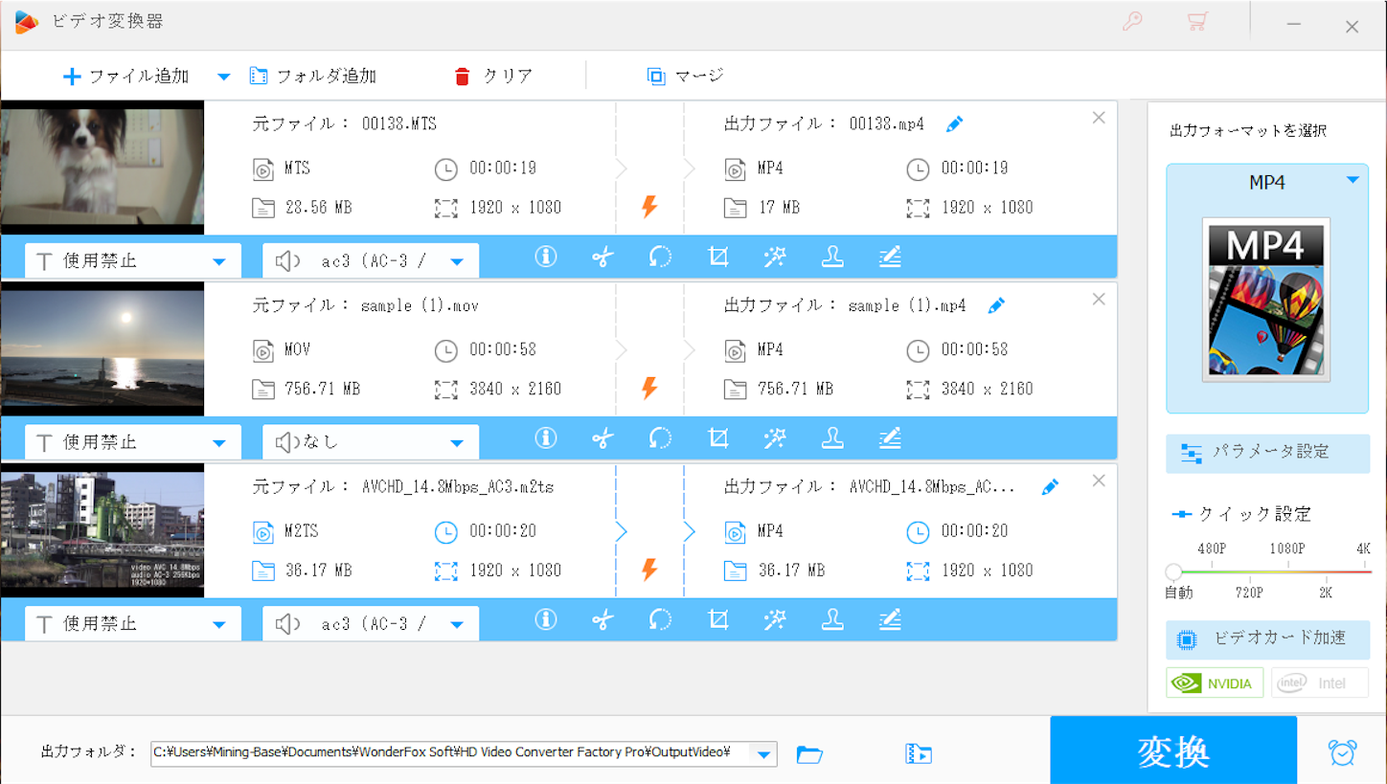1387x784 pixels.
Task: Open the audio track dropdown showing なし
Action: pos(371,441)
